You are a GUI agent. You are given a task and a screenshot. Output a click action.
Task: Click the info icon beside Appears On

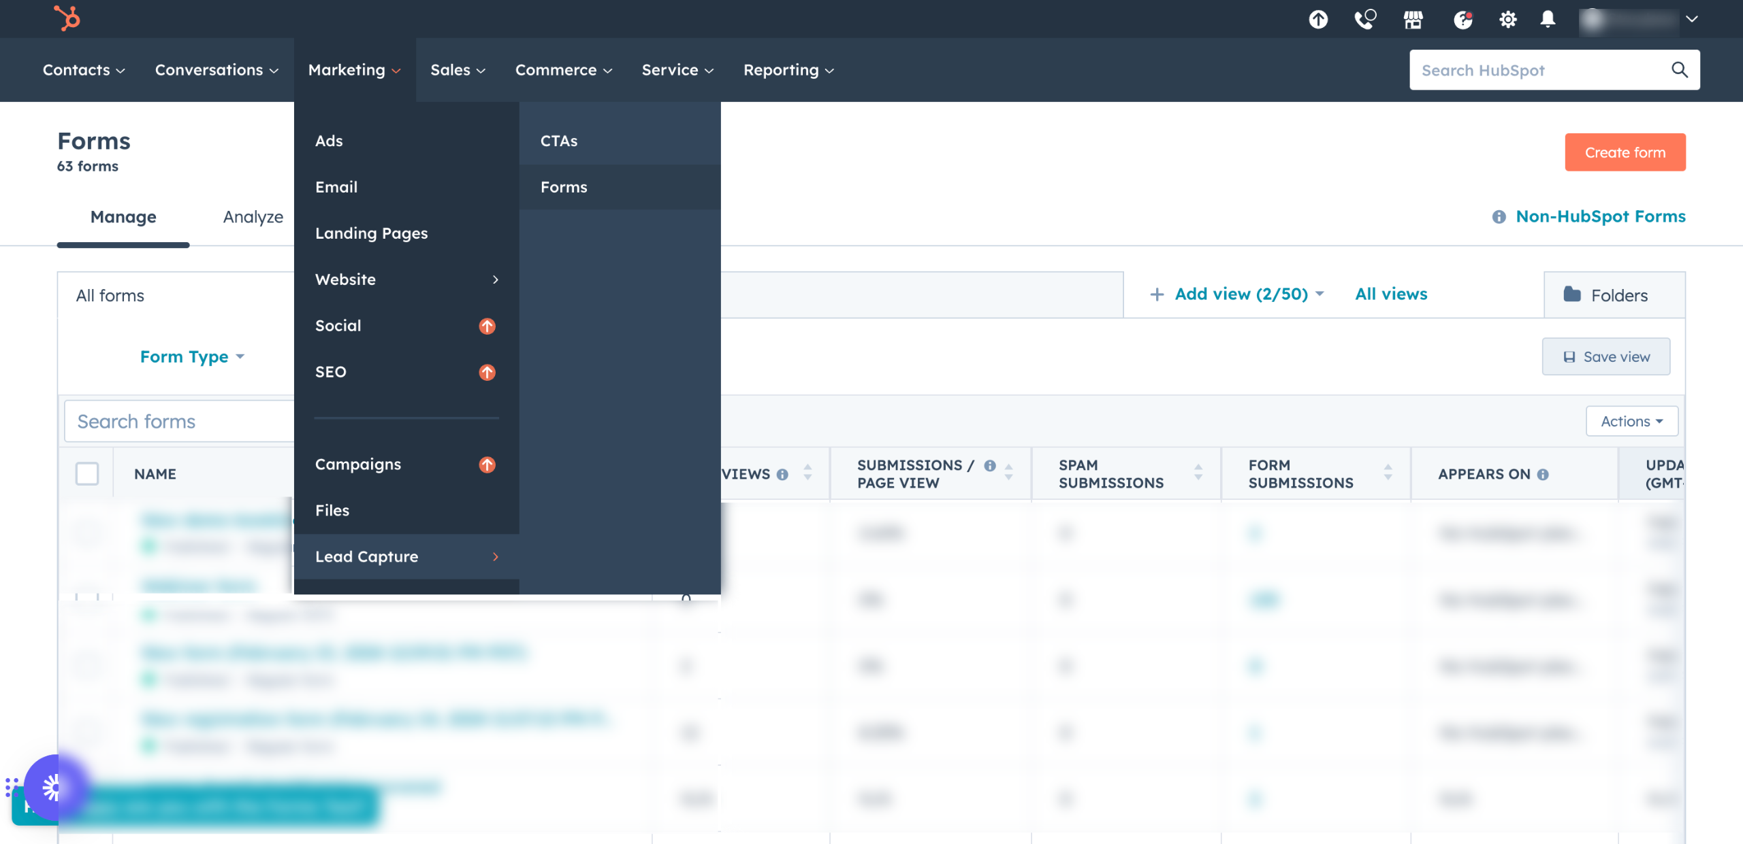[x=1543, y=475]
